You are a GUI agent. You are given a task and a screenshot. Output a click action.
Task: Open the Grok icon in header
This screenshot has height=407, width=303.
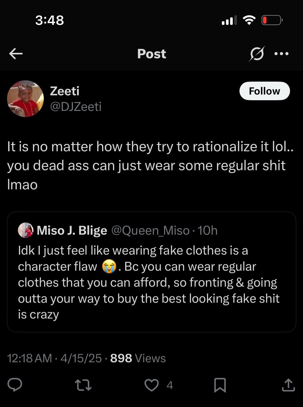[257, 54]
